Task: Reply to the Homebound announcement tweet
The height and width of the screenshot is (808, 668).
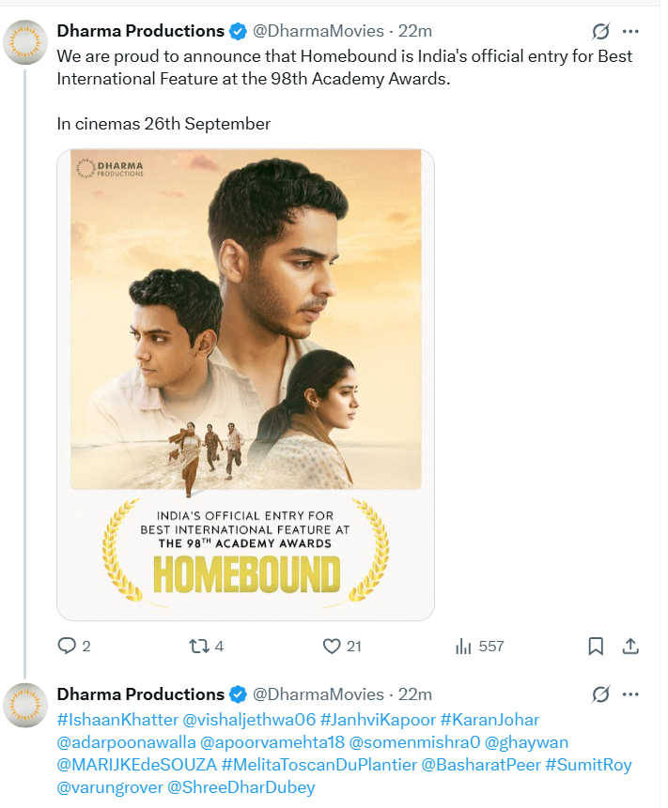Action: [67, 646]
